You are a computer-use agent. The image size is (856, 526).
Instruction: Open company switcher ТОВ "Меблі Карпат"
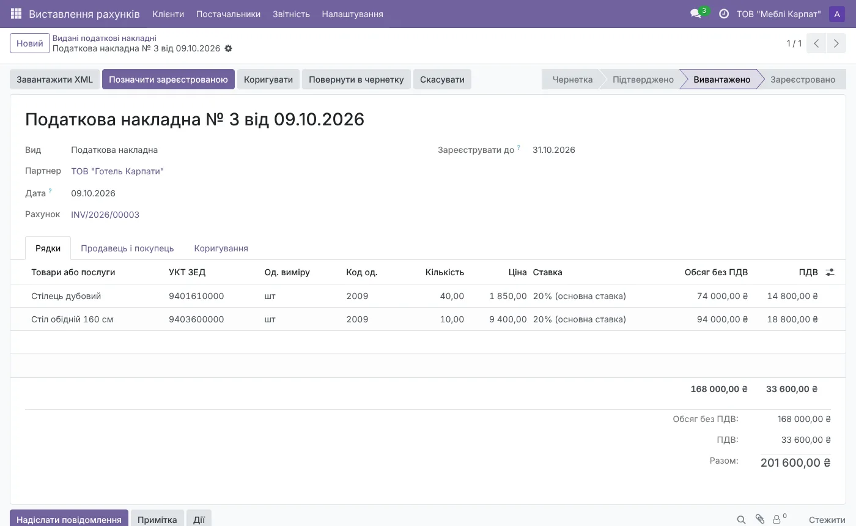pyautogui.click(x=779, y=14)
